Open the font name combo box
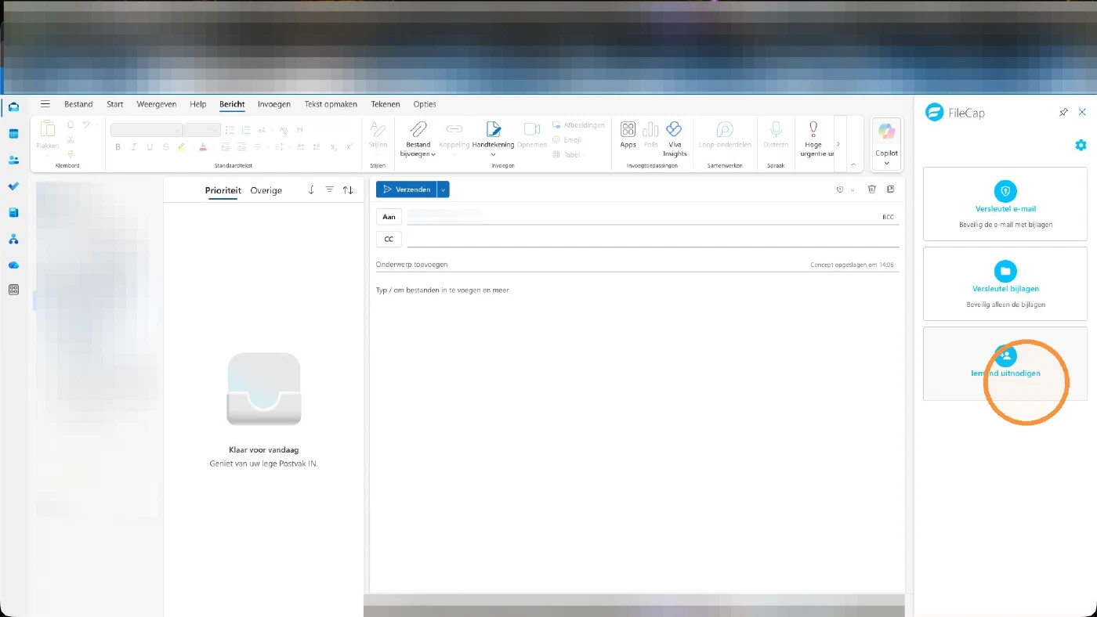This screenshot has width=1097, height=617. point(147,130)
